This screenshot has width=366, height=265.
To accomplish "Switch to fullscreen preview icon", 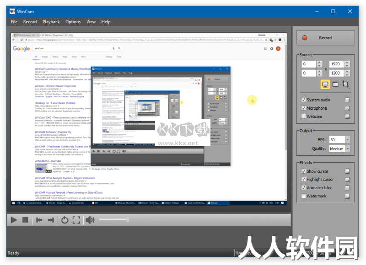I will point(76,220).
